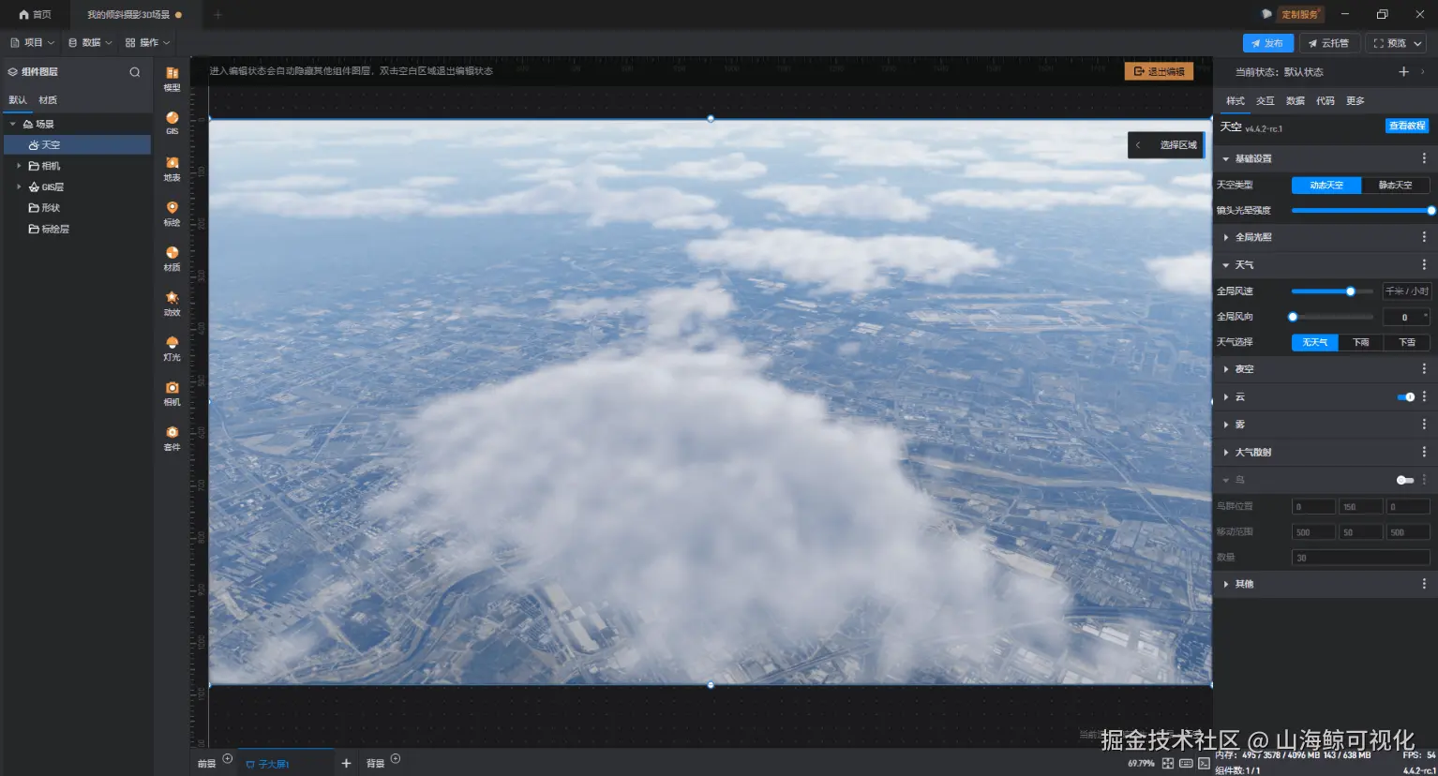
Task: Click the plus circle icon next to 前景
Action: (227, 759)
